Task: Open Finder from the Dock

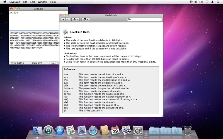Action: [x=37, y=130]
